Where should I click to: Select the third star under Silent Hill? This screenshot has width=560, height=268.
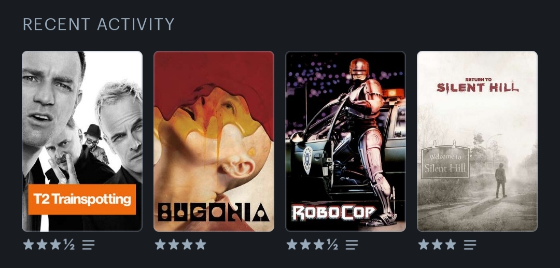pos(451,245)
